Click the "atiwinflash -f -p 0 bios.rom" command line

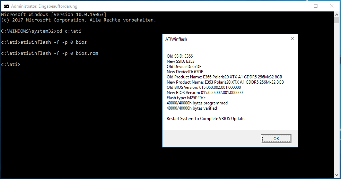click(x=52, y=53)
